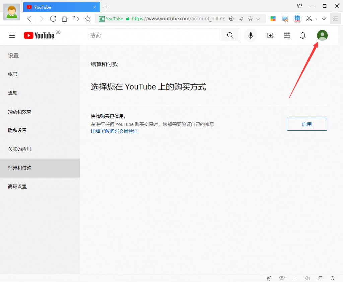Click the window-overlay status bar icon
The width and height of the screenshot is (343, 282).
coord(320,278)
